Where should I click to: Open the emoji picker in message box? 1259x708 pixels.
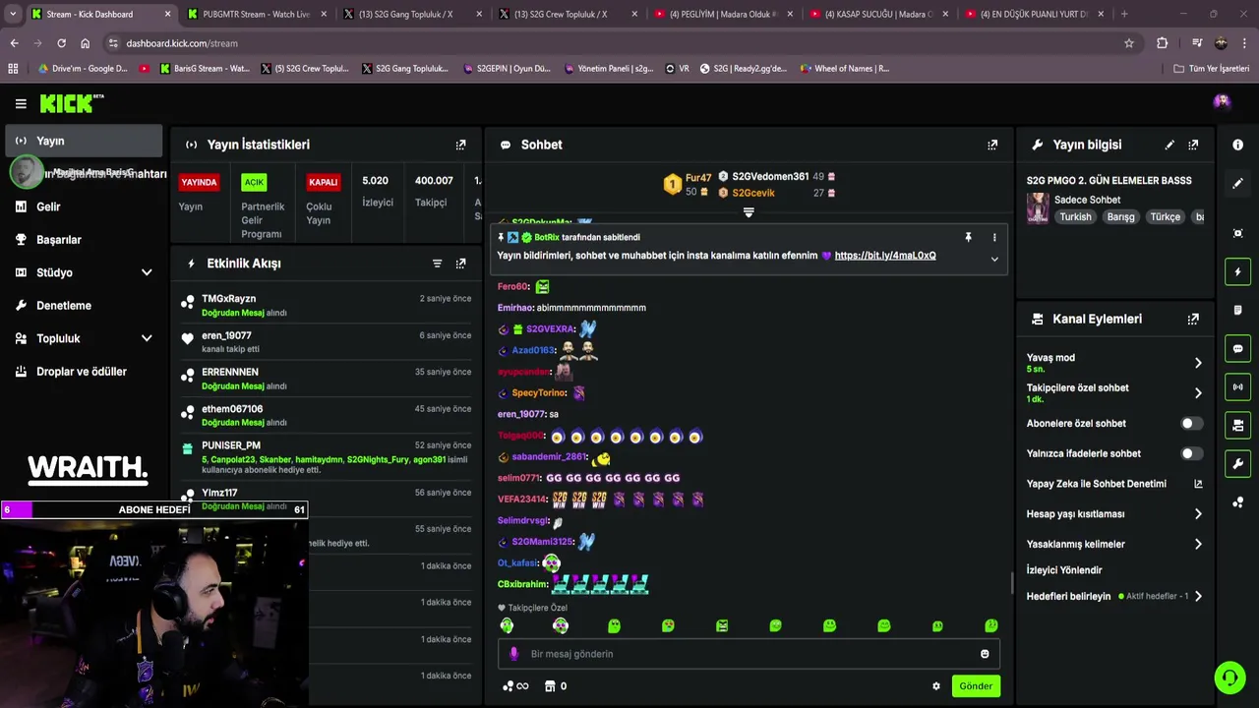[x=985, y=654]
